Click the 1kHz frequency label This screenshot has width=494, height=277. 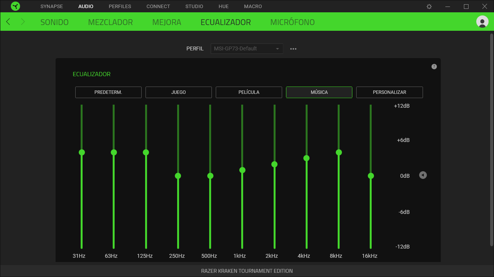pyautogui.click(x=240, y=256)
